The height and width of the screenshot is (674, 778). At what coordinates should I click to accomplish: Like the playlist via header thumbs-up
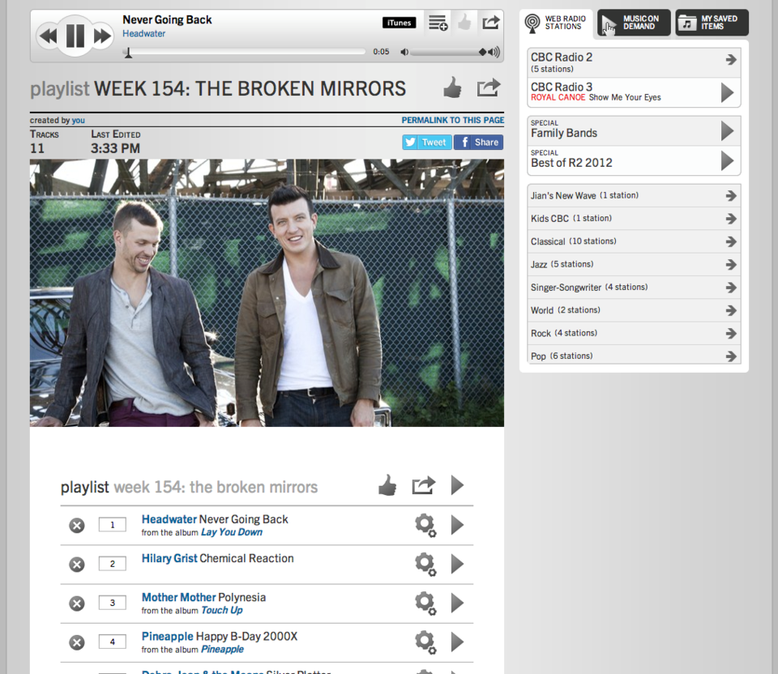452,88
